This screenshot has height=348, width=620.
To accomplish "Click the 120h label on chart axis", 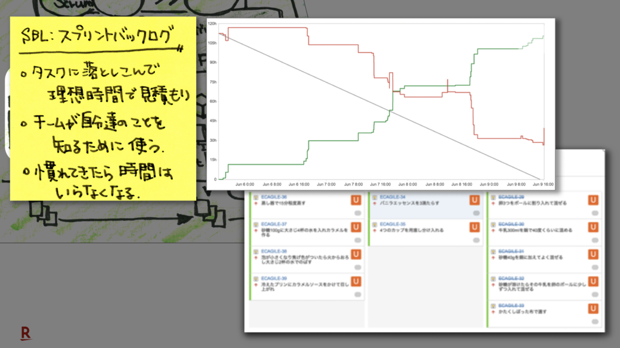I will [213, 24].
